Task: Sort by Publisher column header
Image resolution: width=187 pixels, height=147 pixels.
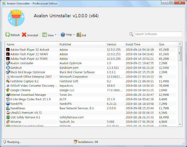Action: 82,45
